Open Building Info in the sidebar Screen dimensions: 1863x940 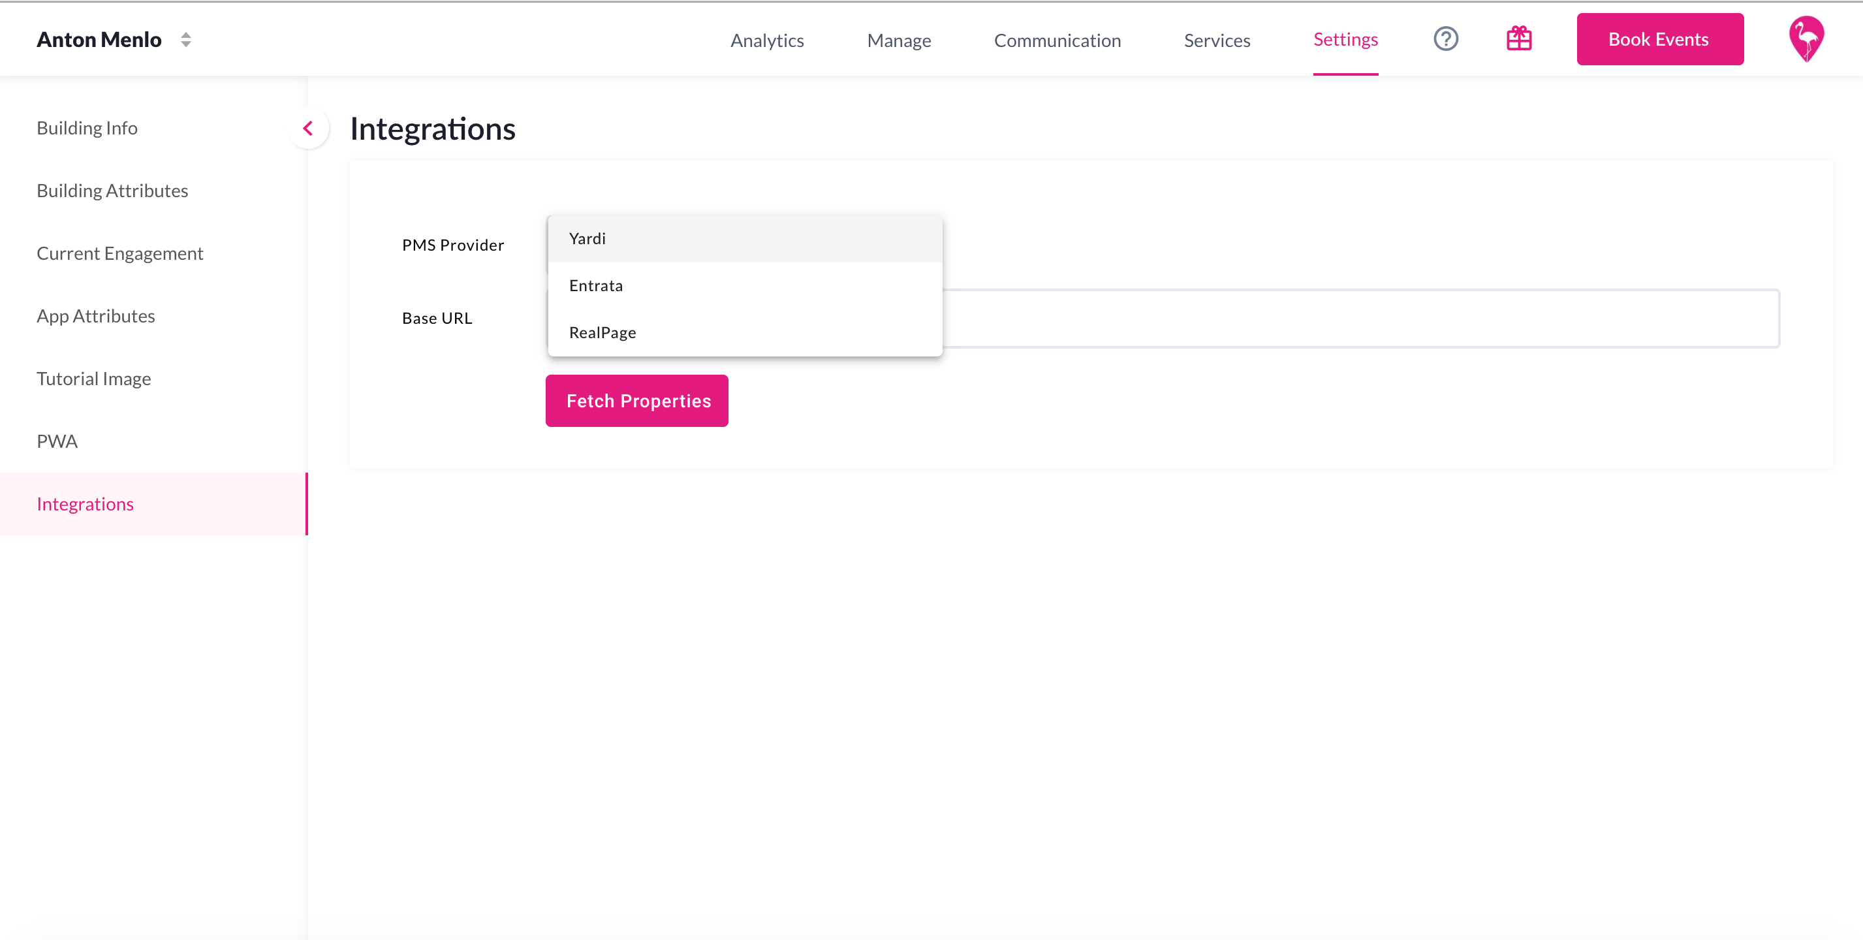153,128
